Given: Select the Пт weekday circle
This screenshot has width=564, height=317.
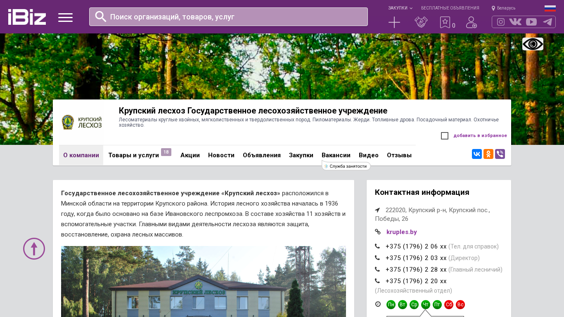Looking at the screenshot, I should pos(437,305).
